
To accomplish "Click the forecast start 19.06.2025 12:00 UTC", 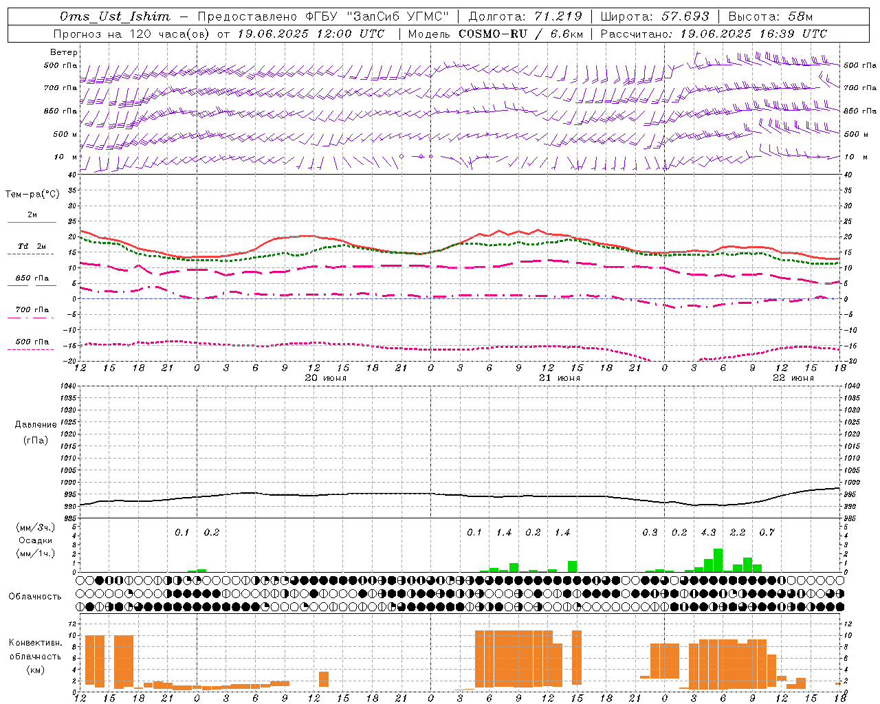I will [311, 34].
